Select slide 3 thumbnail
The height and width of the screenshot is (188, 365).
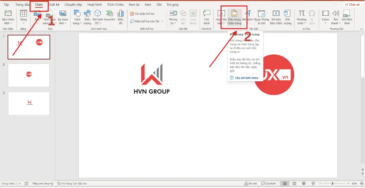(29, 103)
